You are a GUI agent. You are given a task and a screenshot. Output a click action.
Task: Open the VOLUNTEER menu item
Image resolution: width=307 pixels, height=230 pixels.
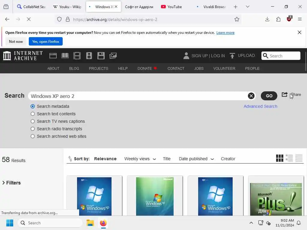224,69
